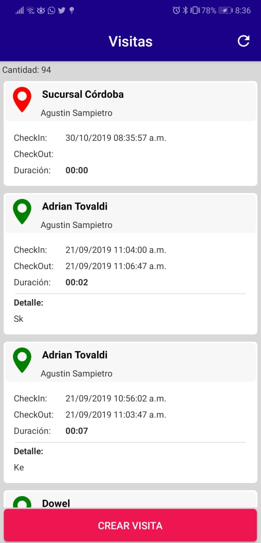Viewport: 261px width, 543px height.
Task: Tap Detalle text Sk
Action: click(19, 319)
